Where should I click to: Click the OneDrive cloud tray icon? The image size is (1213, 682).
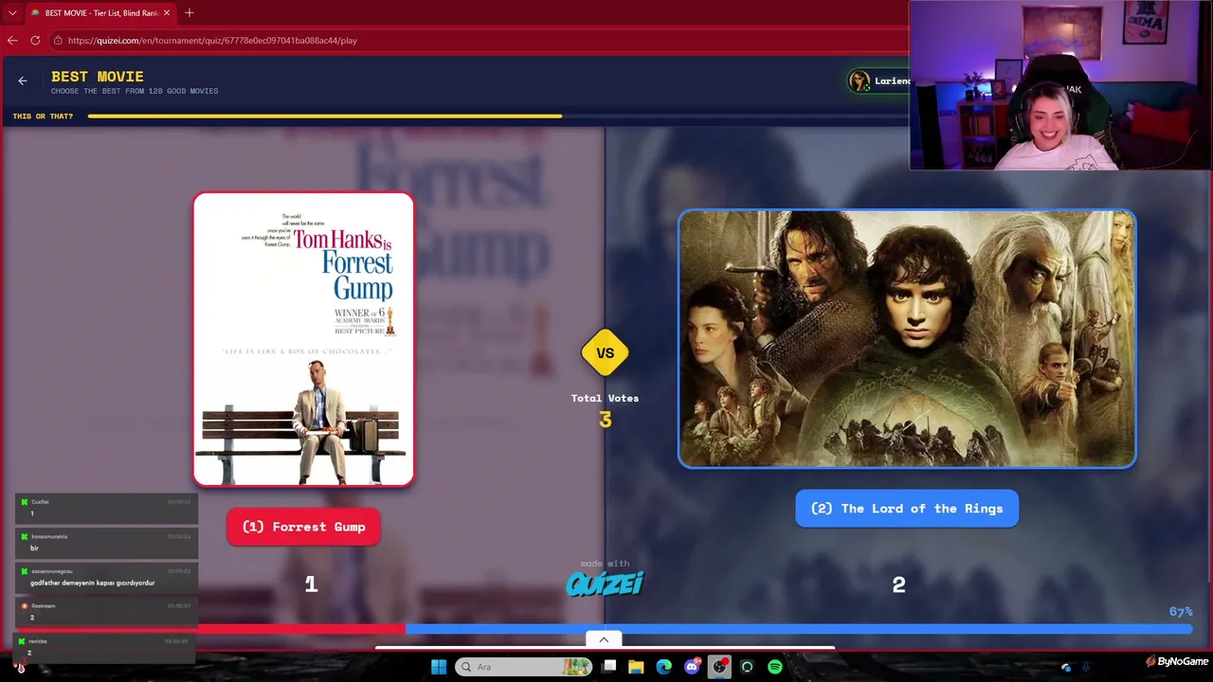(1066, 667)
